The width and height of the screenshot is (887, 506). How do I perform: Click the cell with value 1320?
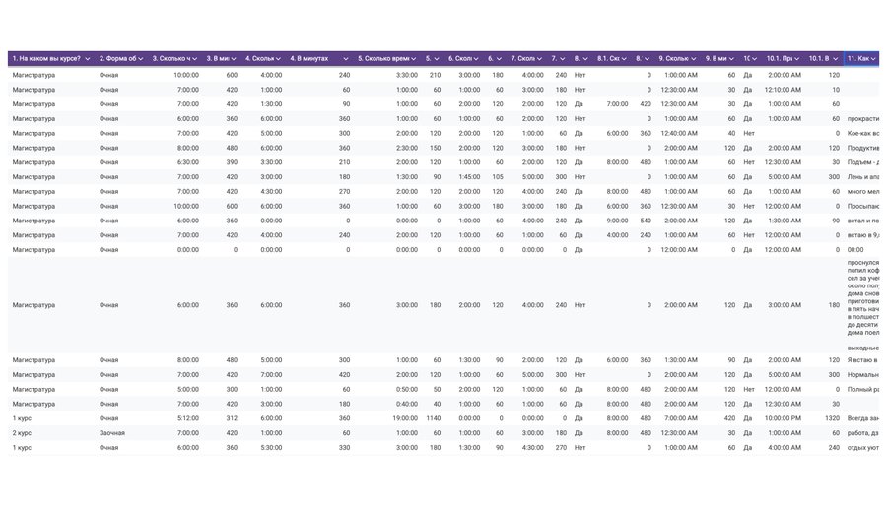click(833, 418)
